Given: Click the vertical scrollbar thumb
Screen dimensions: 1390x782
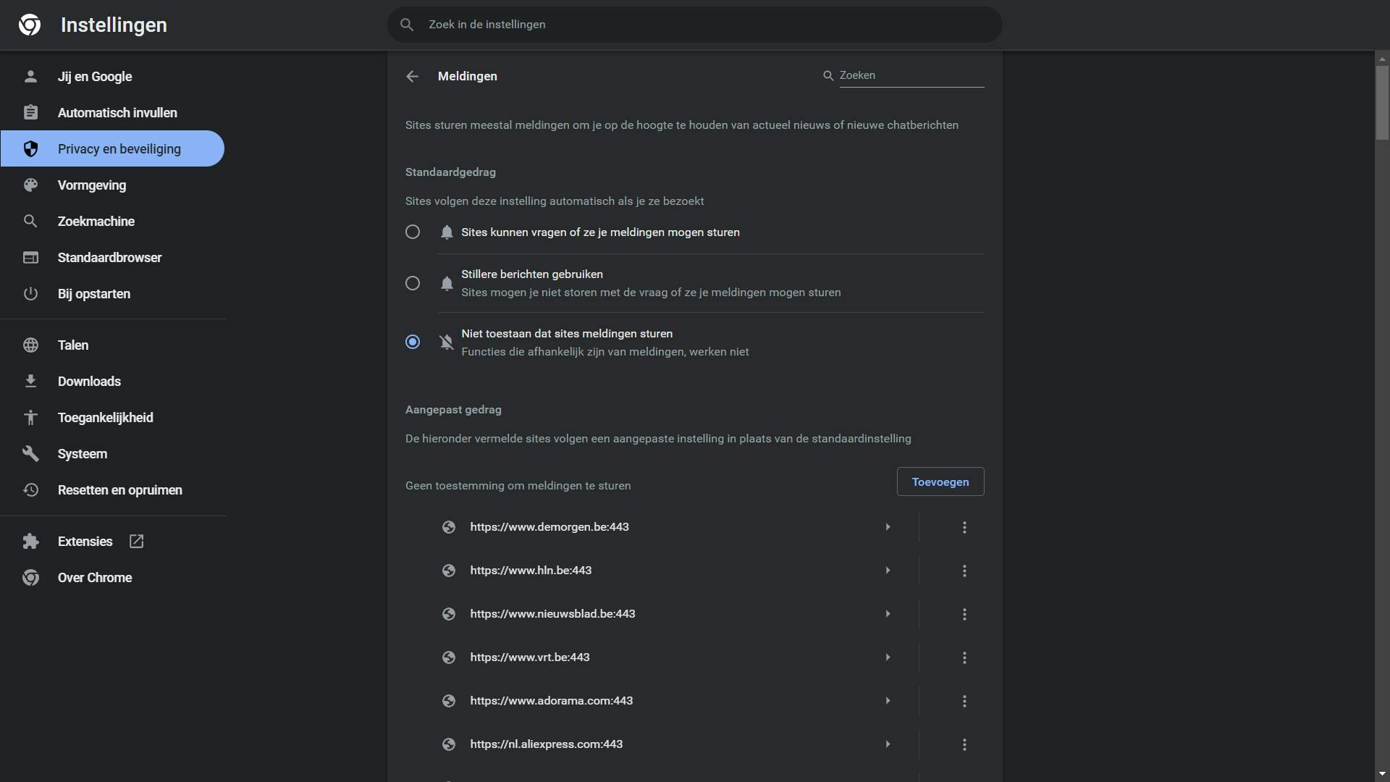Looking at the screenshot, I should [1382, 101].
